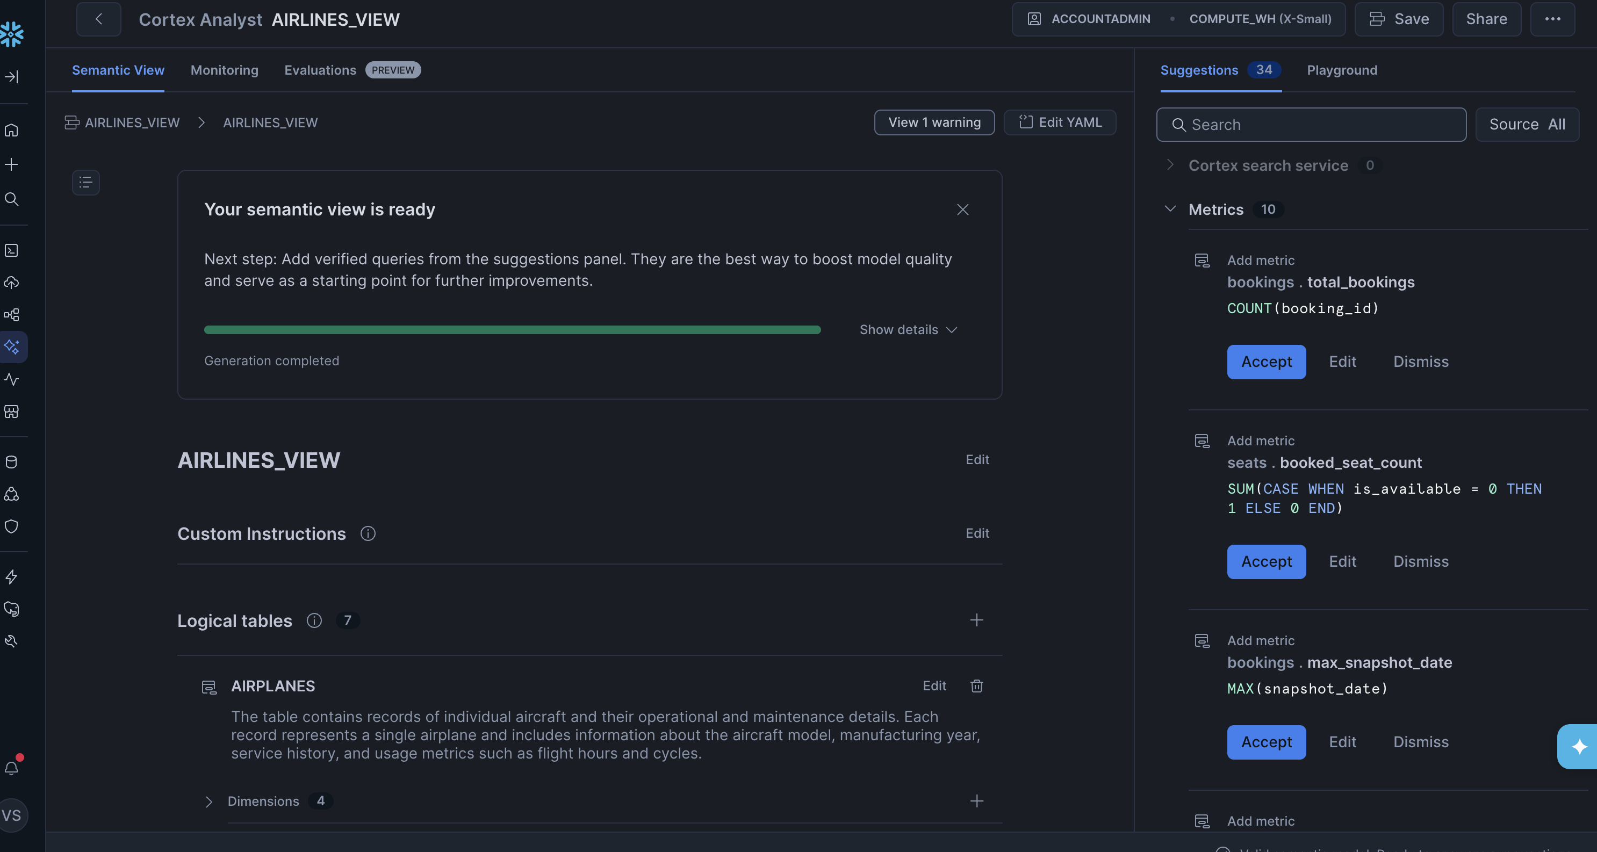1597x852 pixels.
Task: Delete the AIRPLANES table with trash icon
Action: (x=976, y=686)
